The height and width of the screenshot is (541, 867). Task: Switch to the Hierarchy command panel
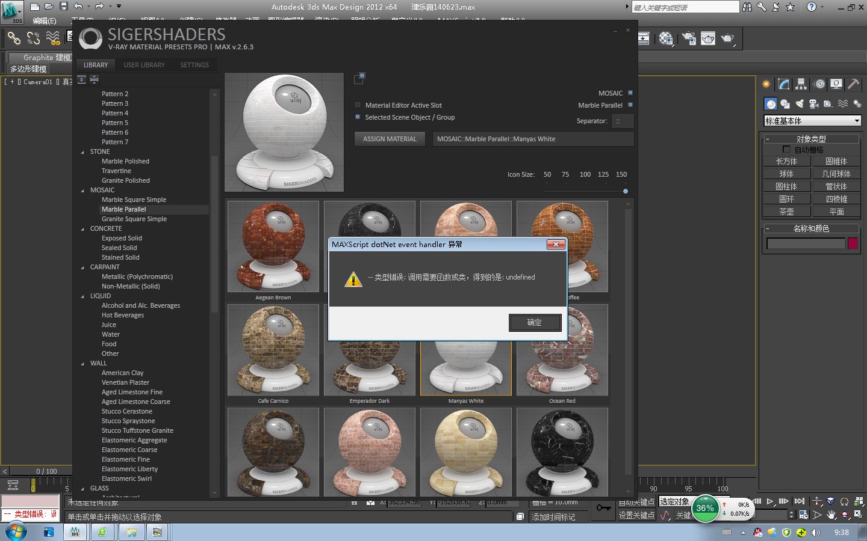click(x=801, y=84)
